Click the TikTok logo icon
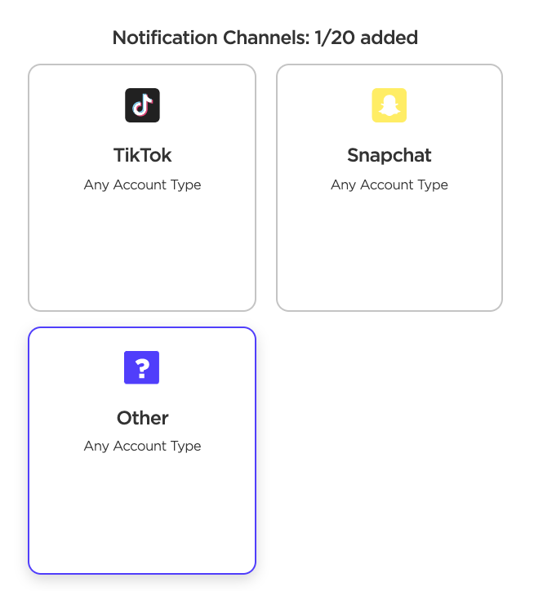 (x=142, y=105)
